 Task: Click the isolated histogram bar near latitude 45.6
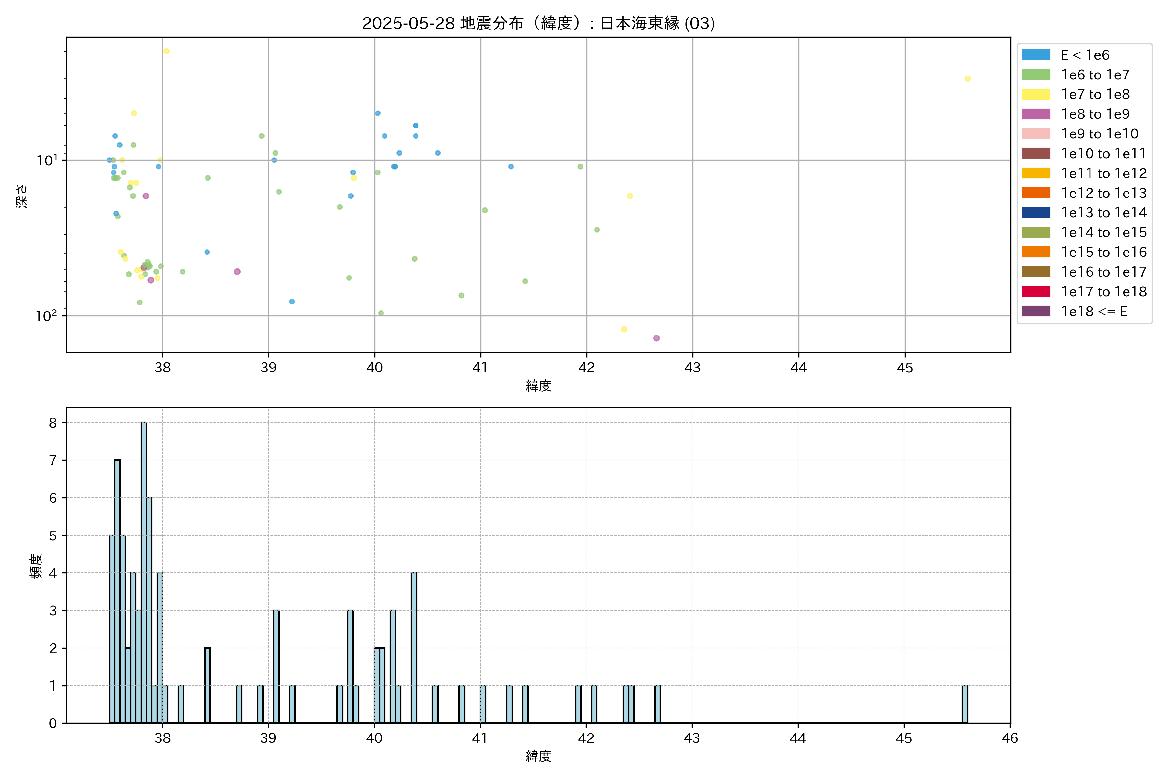[965, 704]
